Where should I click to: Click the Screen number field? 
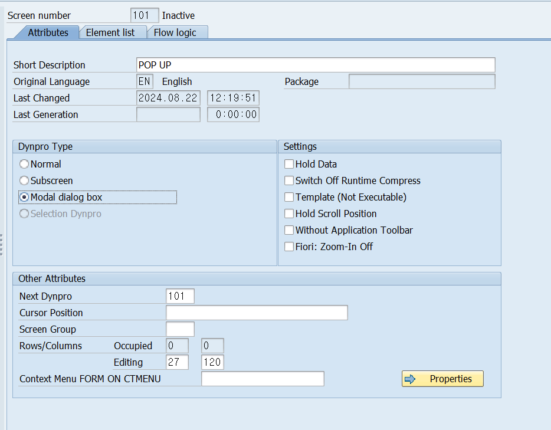(145, 15)
